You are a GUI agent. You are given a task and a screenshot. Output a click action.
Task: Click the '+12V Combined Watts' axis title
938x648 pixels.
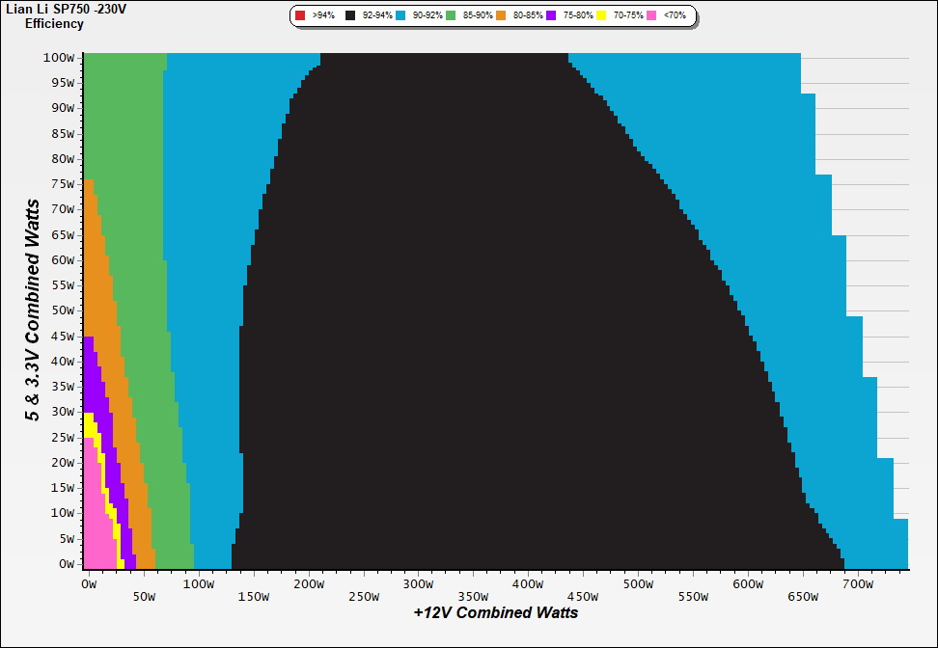point(496,612)
